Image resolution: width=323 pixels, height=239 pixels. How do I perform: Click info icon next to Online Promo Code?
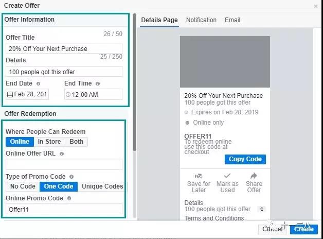coord(69,198)
